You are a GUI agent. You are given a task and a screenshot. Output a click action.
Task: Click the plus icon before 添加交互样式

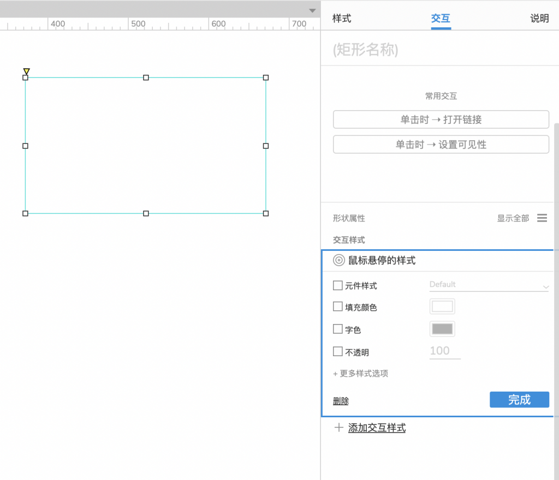tap(338, 428)
